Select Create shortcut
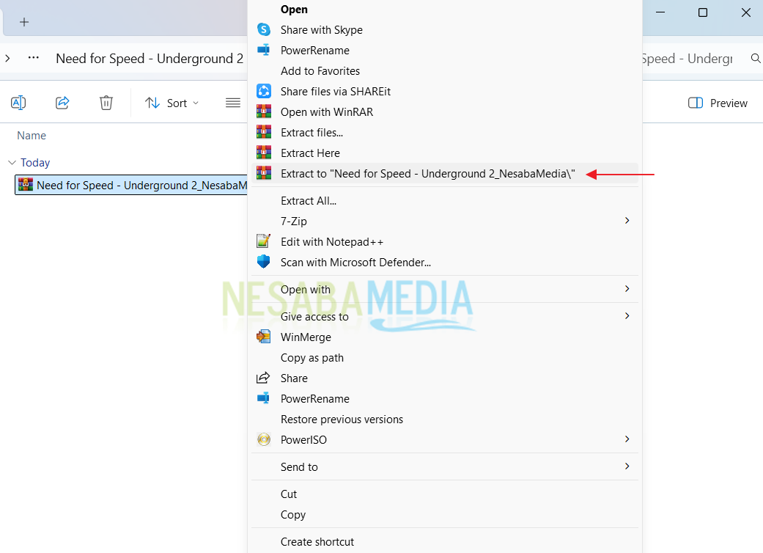 [445, 541]
